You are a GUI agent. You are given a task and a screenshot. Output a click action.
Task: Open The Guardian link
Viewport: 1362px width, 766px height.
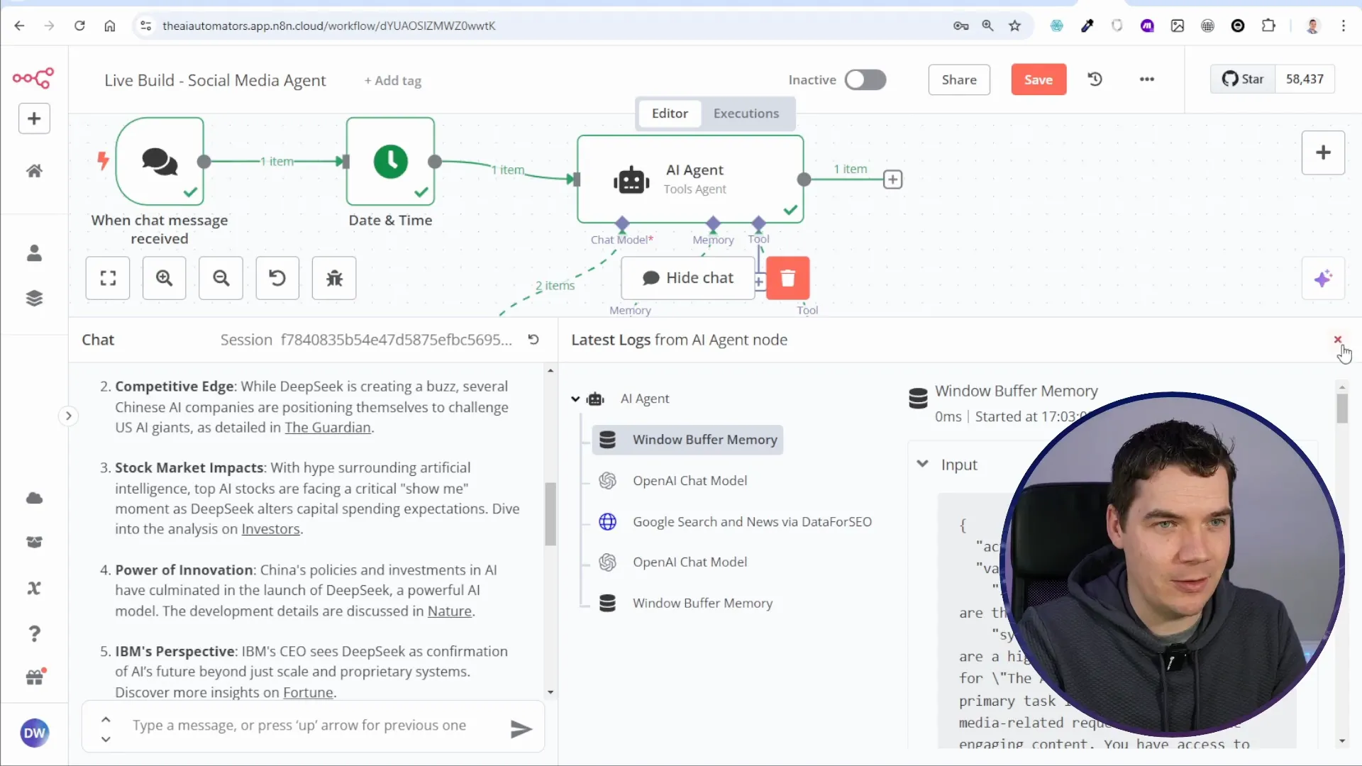pyautogui.click(x=327, y=428)
